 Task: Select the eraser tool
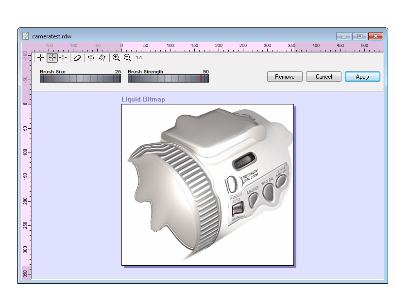(x=77, y=58)
